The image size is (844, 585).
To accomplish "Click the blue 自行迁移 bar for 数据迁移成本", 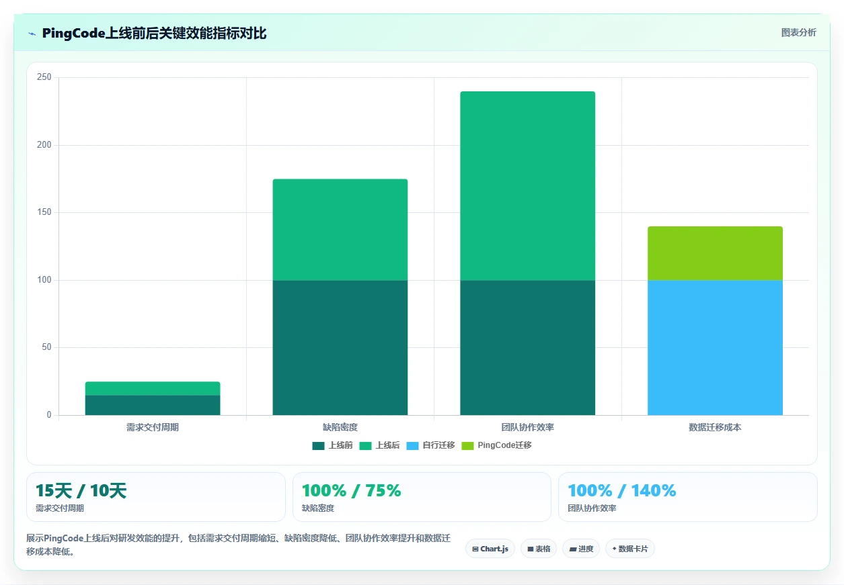I will tap(716, 347).
